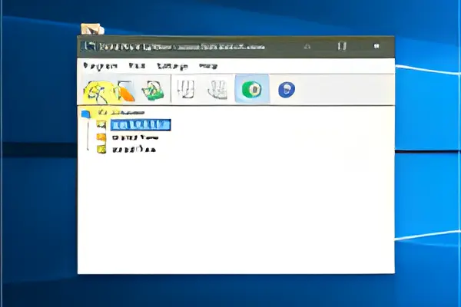The width and height of the screenshot is (461, 307).
Task: Minimize the application window
Action: coord(307,46)
